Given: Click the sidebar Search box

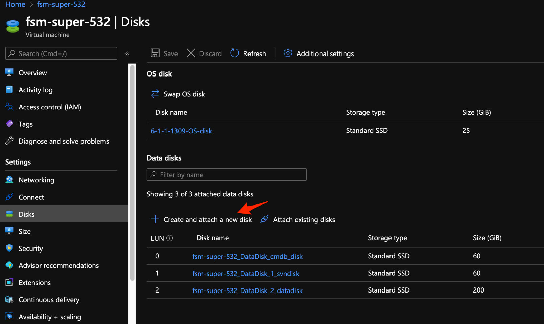Looking at the screenshot, I should tap(61, 53).
